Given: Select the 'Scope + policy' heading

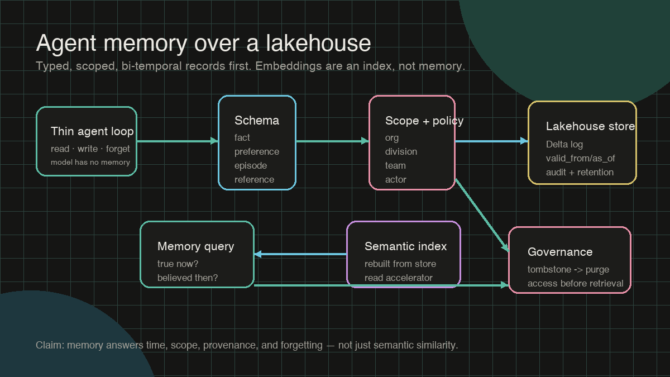Looking at the screenshot, I should (424, 121).
